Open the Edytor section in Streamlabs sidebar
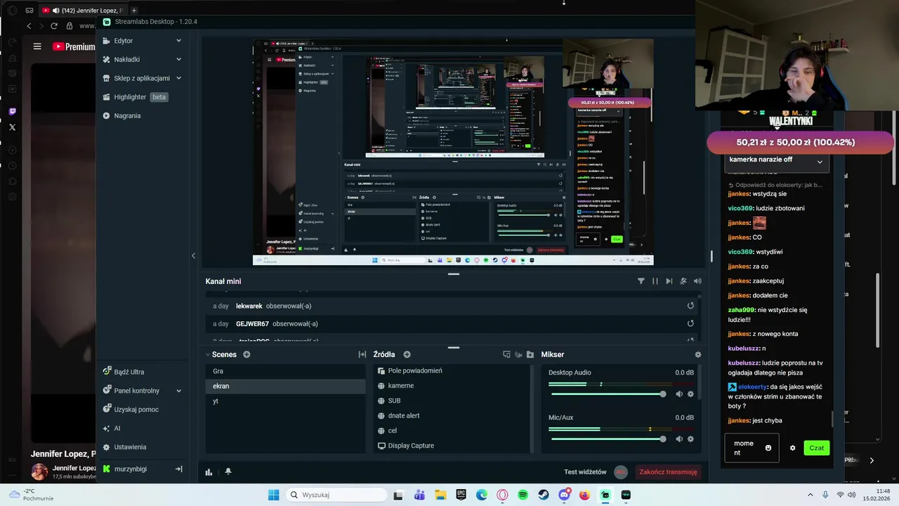Image resolution: width=899 pixels, height=506 pixels. tap(123, 41)
